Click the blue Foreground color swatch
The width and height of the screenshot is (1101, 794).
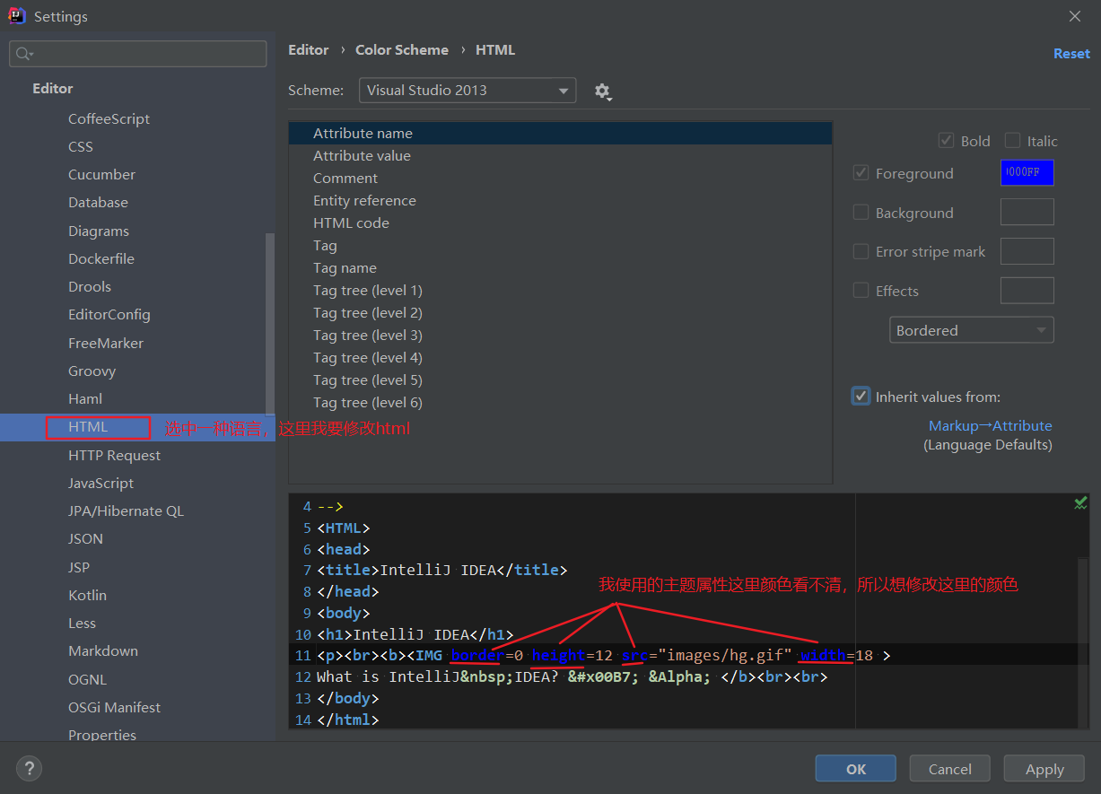[x=1027, y=172]
